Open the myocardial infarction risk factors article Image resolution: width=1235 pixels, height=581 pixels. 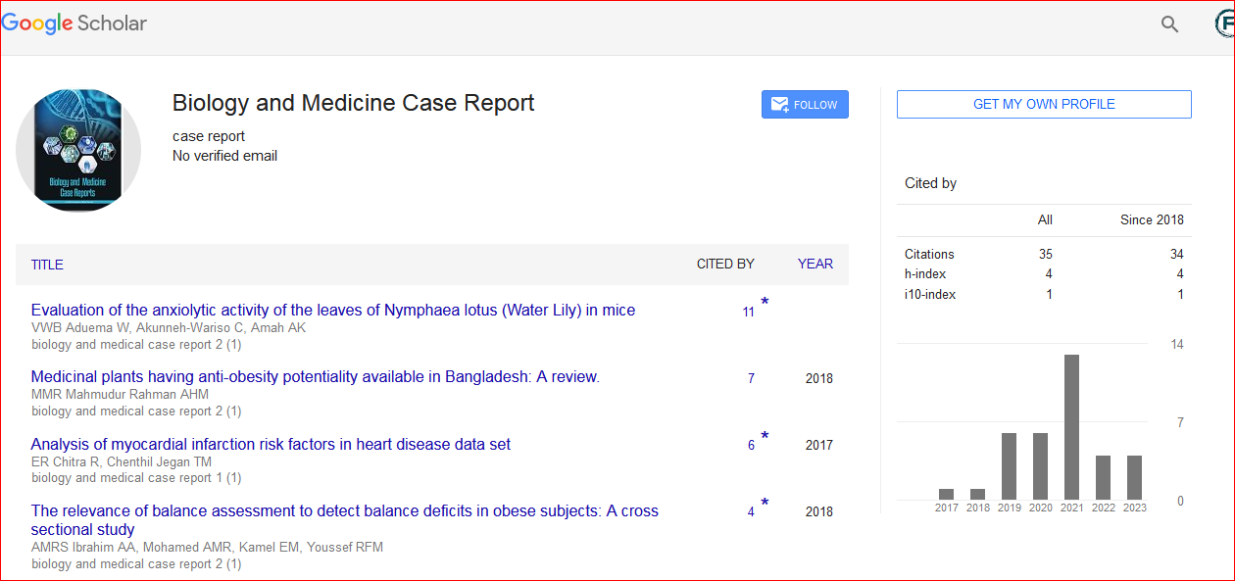click(271, 444)
